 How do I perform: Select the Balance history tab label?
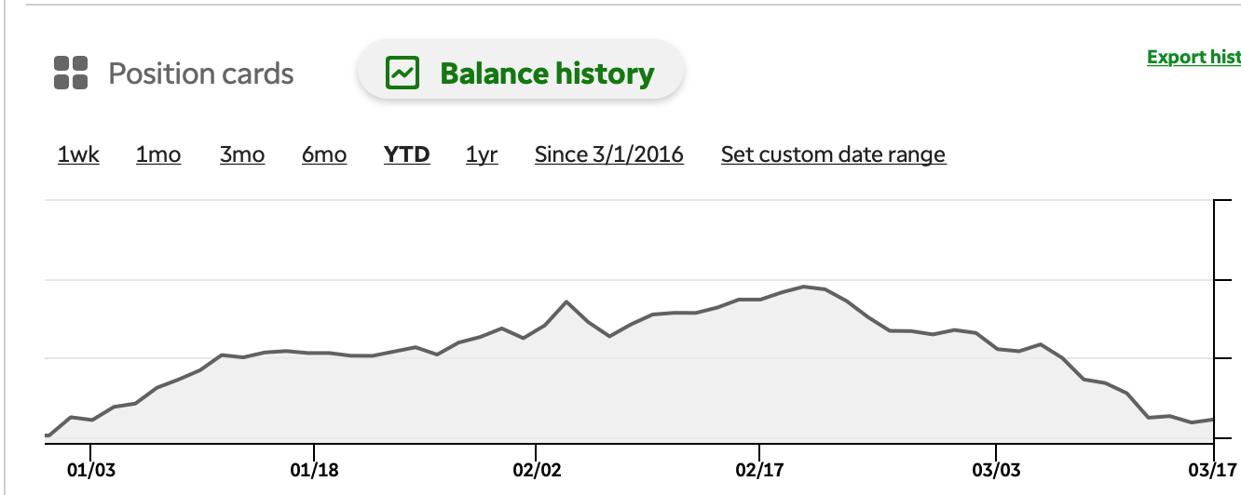pyautogui.click(x=547, y=74)
